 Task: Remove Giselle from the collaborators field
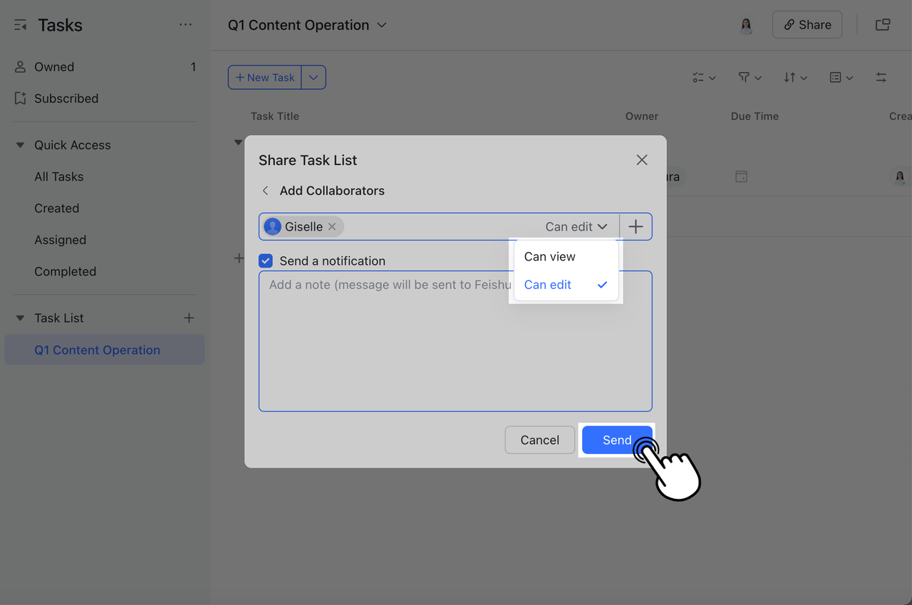[332, 226]
